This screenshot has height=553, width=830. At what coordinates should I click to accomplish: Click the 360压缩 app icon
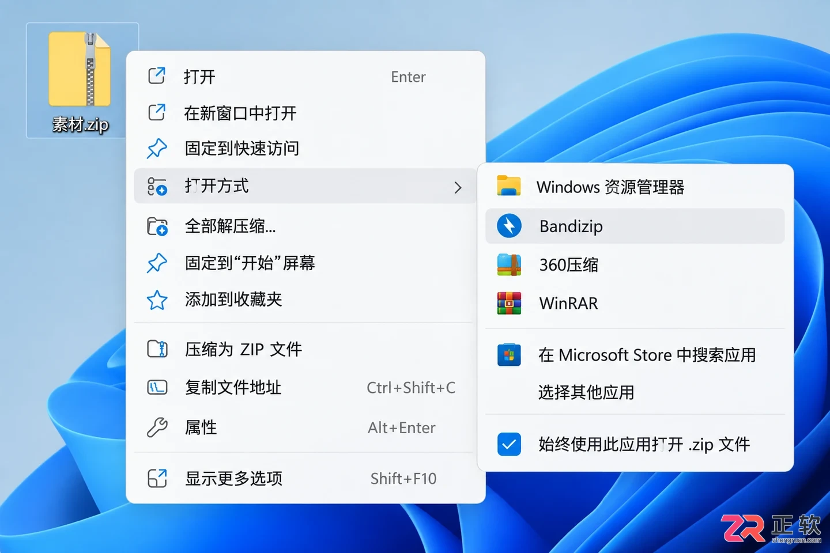(509, 264)
